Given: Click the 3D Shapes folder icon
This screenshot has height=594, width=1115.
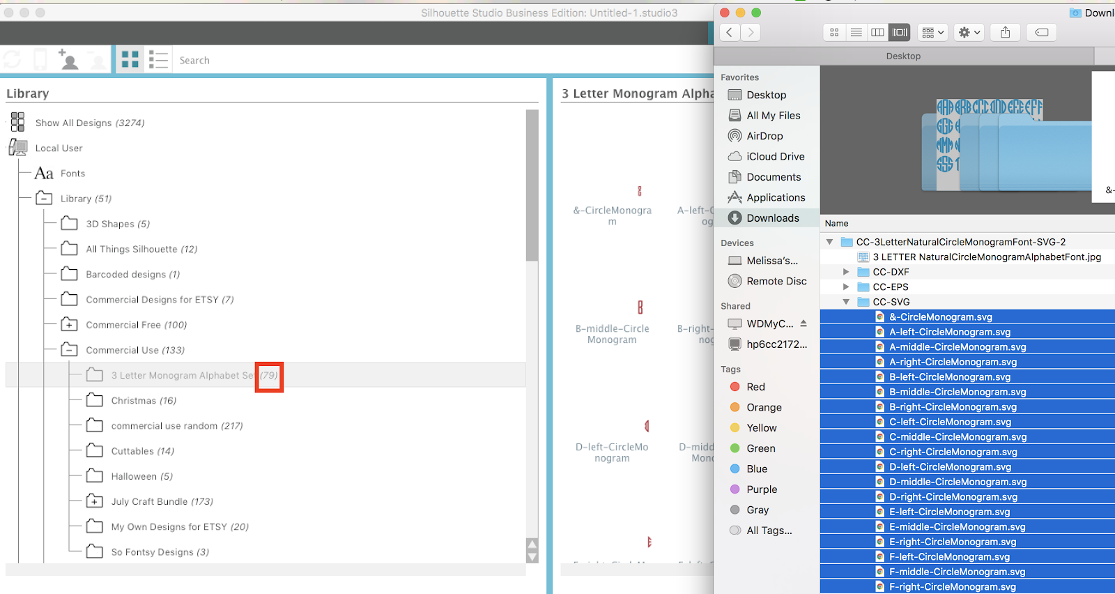Looking at the screenshot, I should coord(69,223).
